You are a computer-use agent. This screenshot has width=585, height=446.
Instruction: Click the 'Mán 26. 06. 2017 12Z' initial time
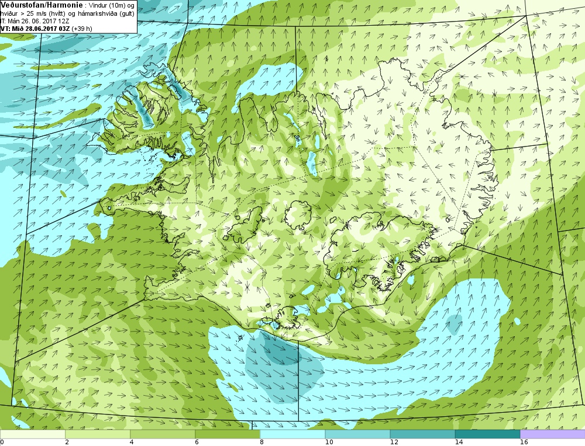tap(37, 21)
